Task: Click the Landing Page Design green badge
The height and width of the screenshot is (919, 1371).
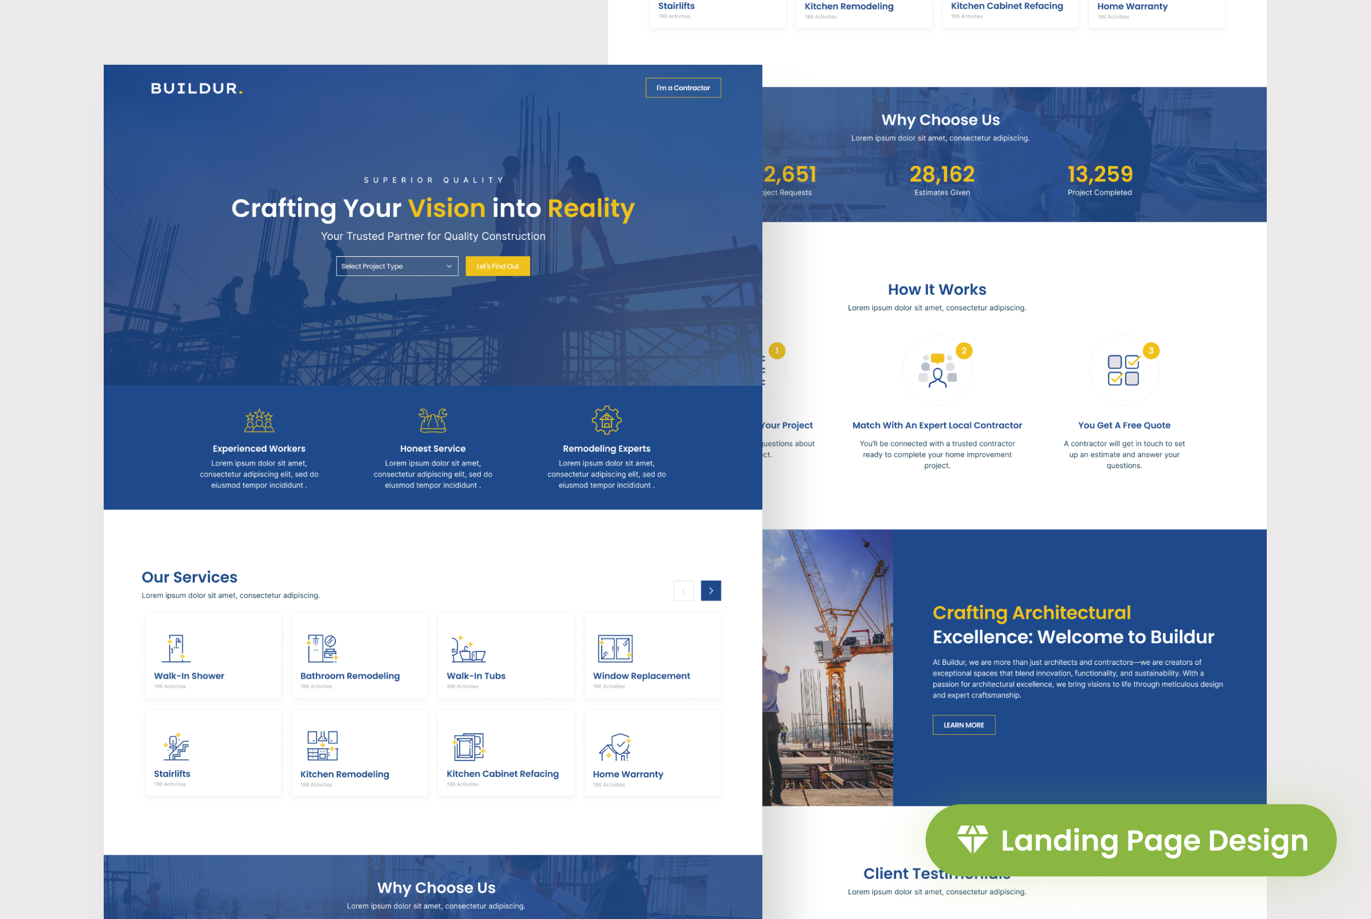Action: (1131, 841)
